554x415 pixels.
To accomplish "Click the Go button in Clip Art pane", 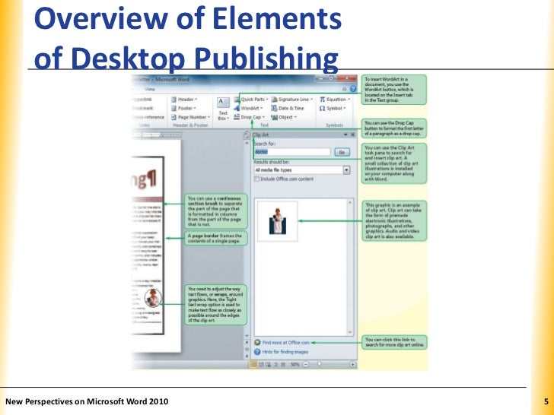I will pyautogui.click(x=342, y=152).
